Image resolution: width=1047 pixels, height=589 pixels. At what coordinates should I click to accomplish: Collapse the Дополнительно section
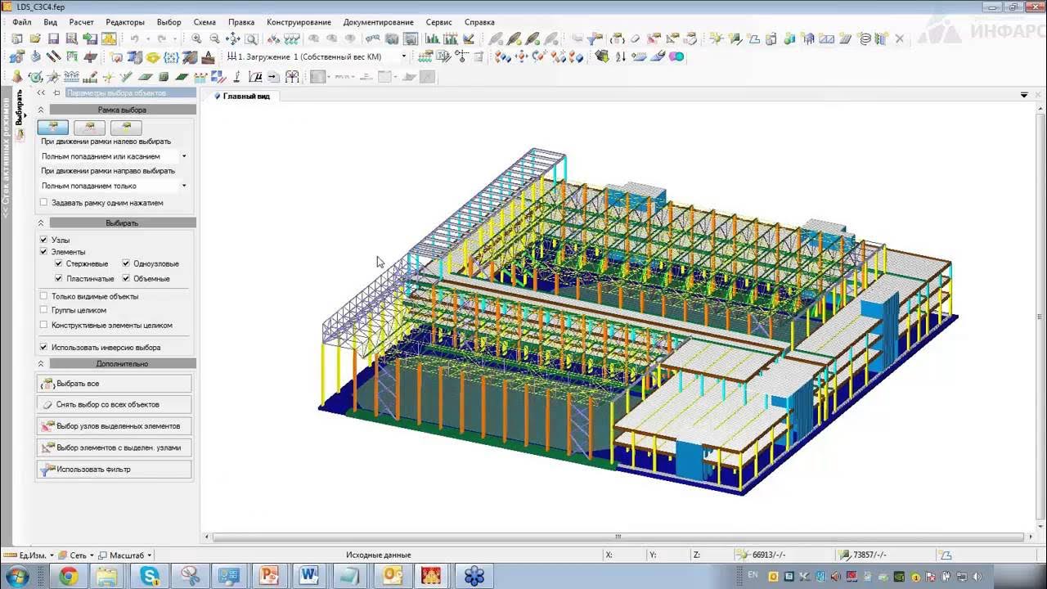pos(41,363)
